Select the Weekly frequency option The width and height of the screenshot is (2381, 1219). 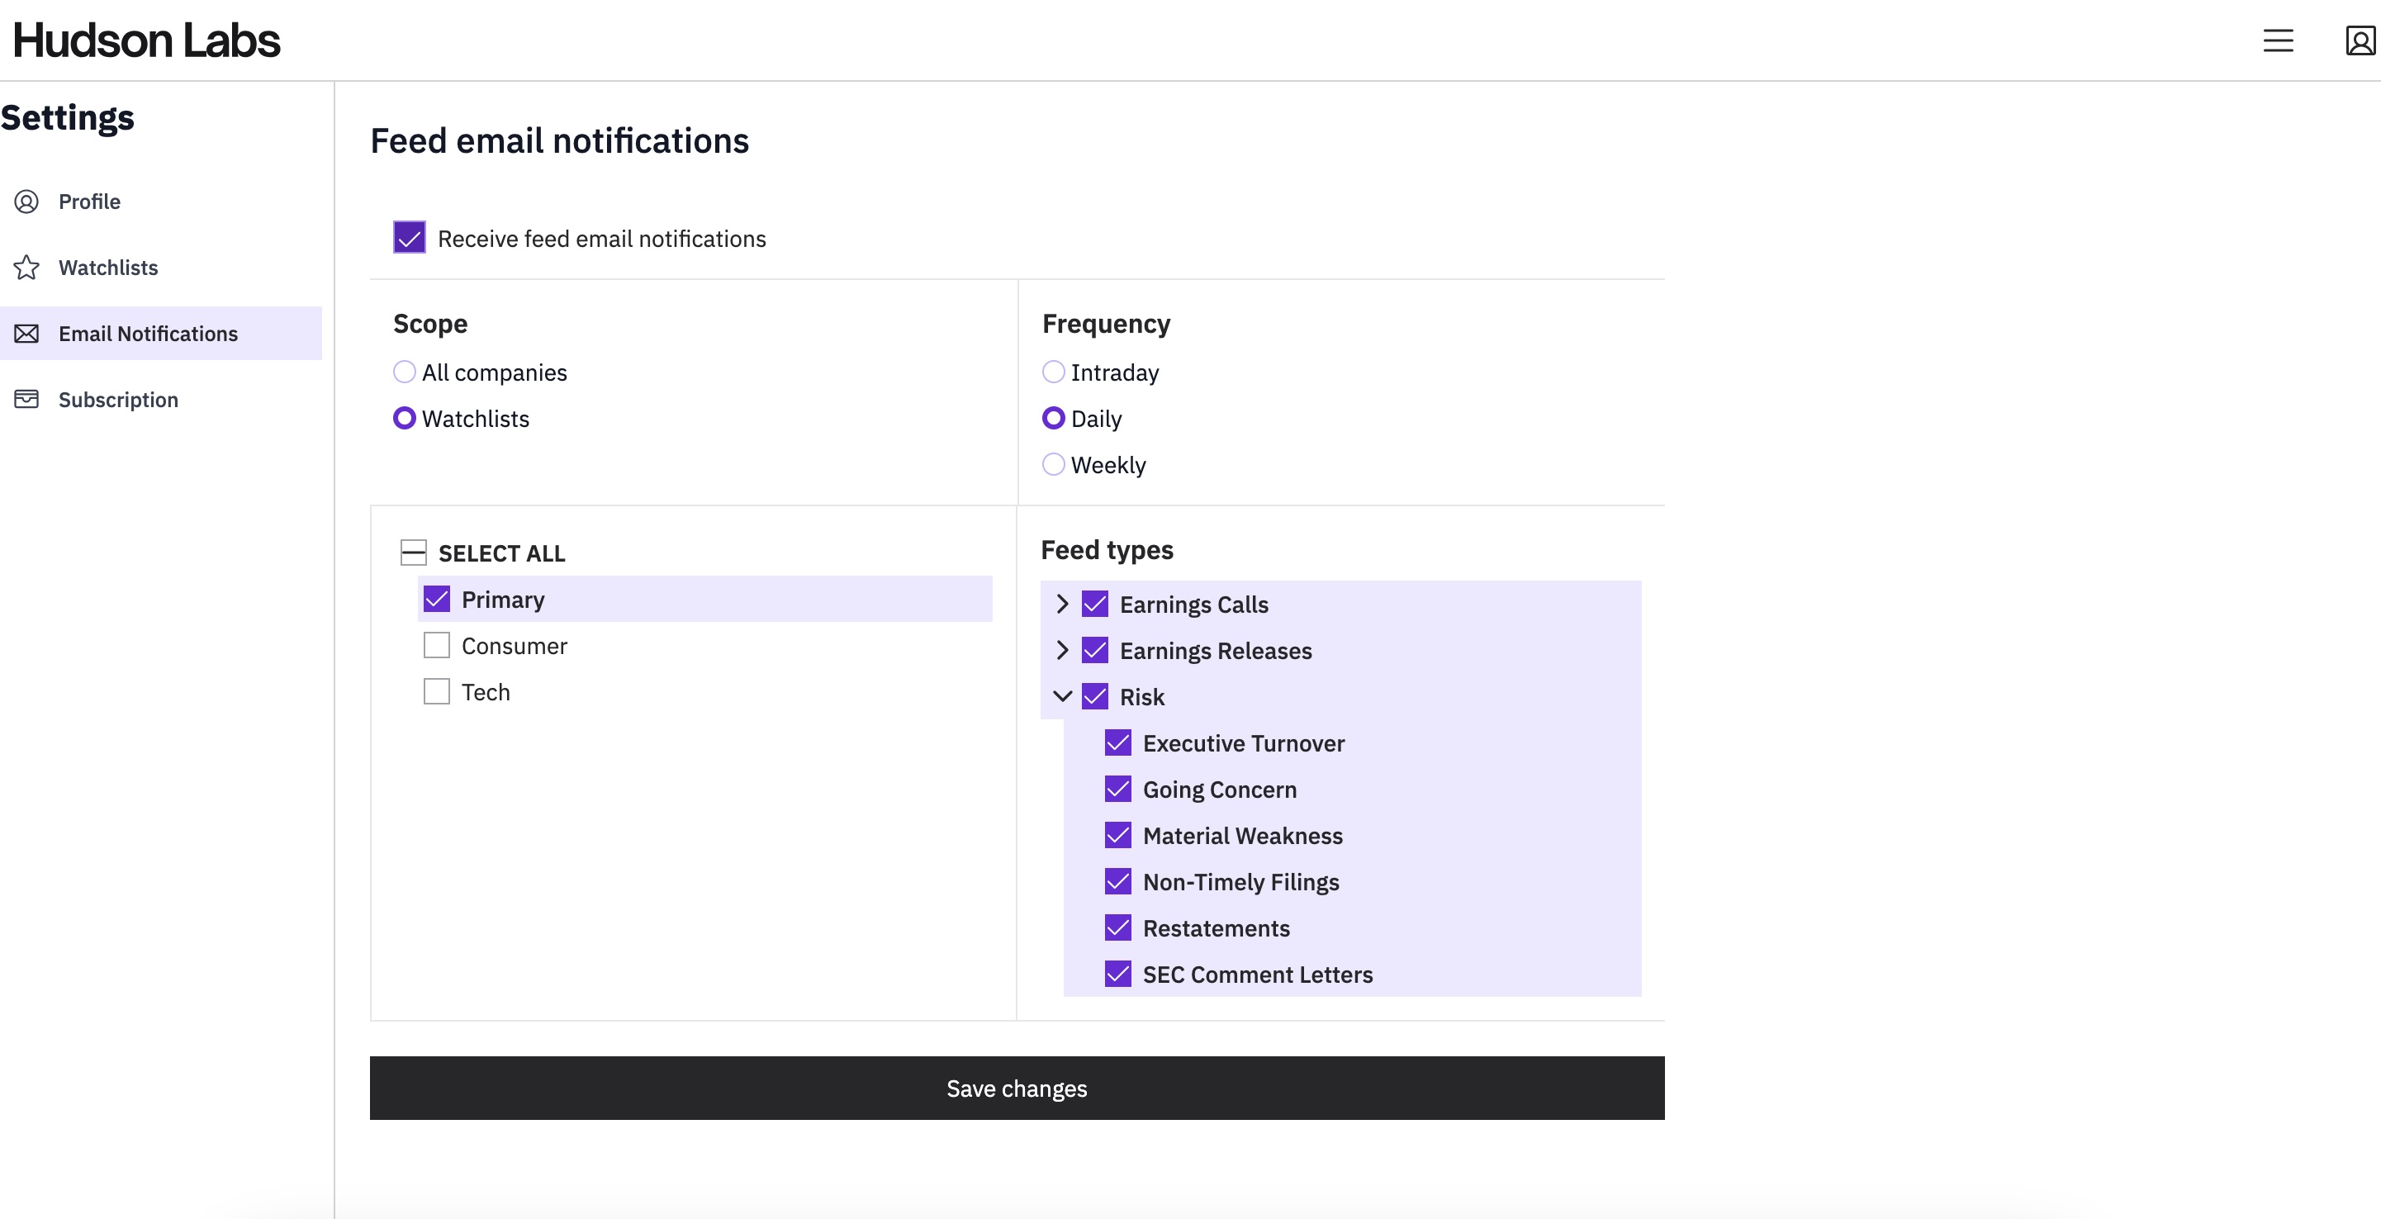point(1053,464)
